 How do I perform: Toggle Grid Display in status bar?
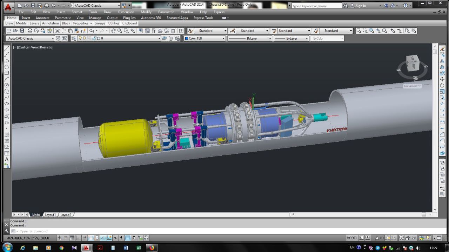coord(72,238)
